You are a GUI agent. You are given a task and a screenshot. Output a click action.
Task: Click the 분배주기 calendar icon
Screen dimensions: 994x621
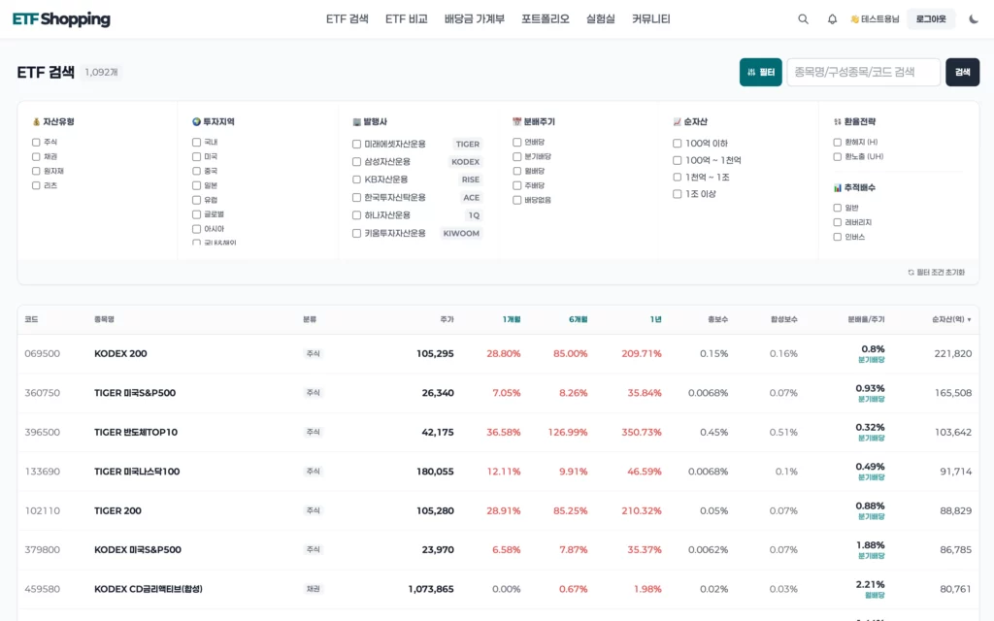pos(516,121)
